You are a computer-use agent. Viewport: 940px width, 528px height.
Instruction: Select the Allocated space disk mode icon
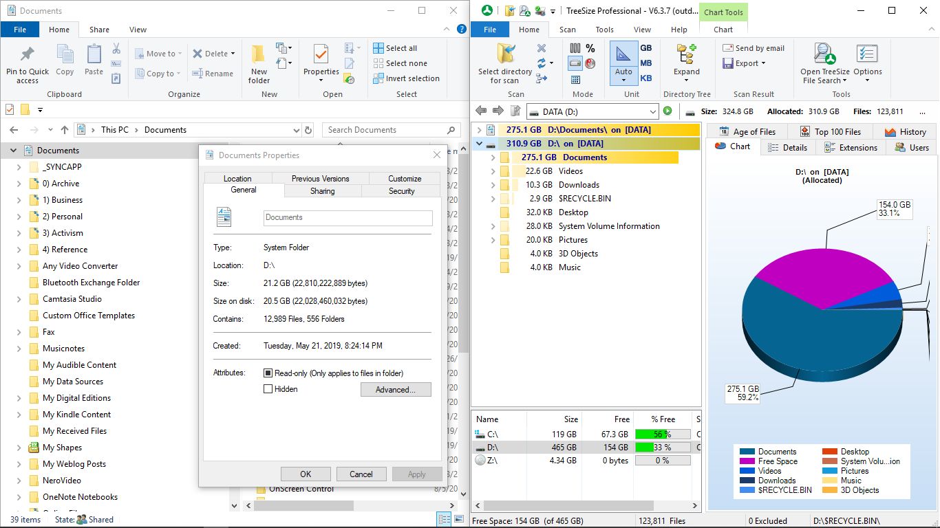(x=575, y=63)
